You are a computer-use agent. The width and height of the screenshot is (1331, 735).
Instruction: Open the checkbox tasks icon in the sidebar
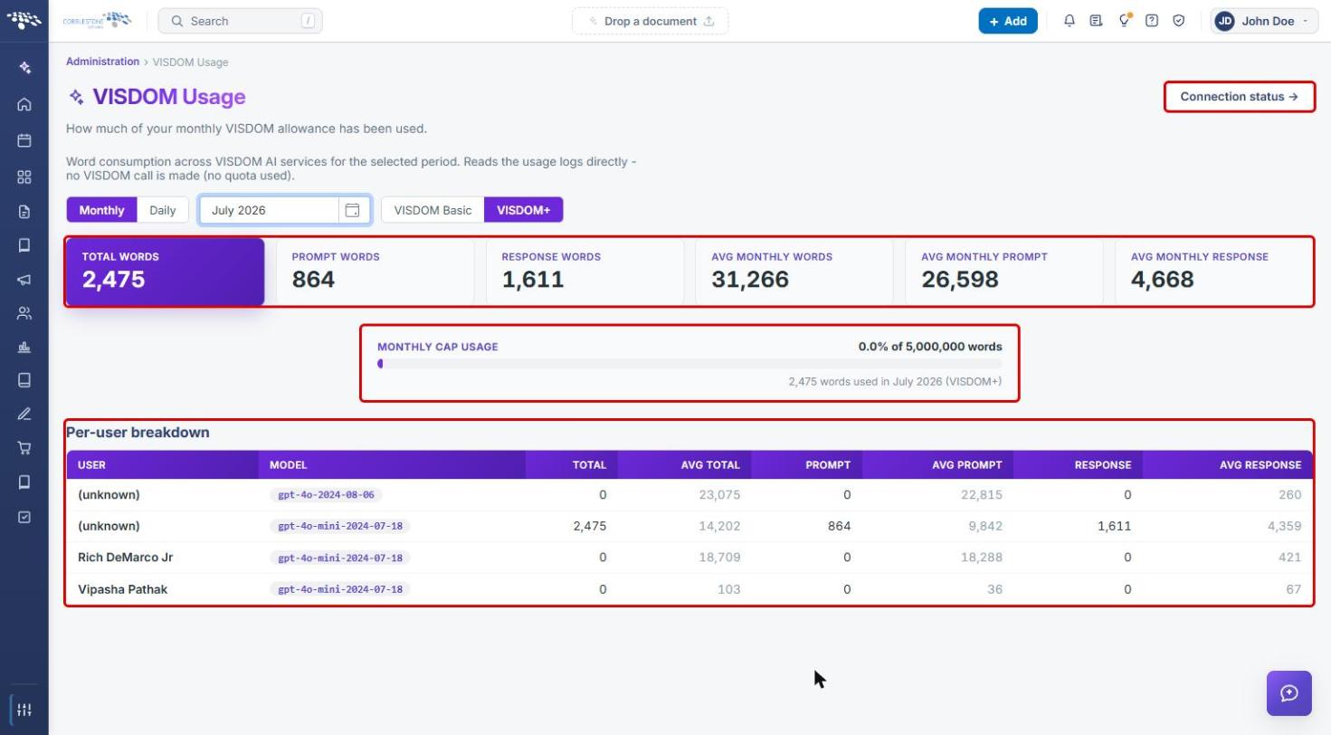pos(24,517)
